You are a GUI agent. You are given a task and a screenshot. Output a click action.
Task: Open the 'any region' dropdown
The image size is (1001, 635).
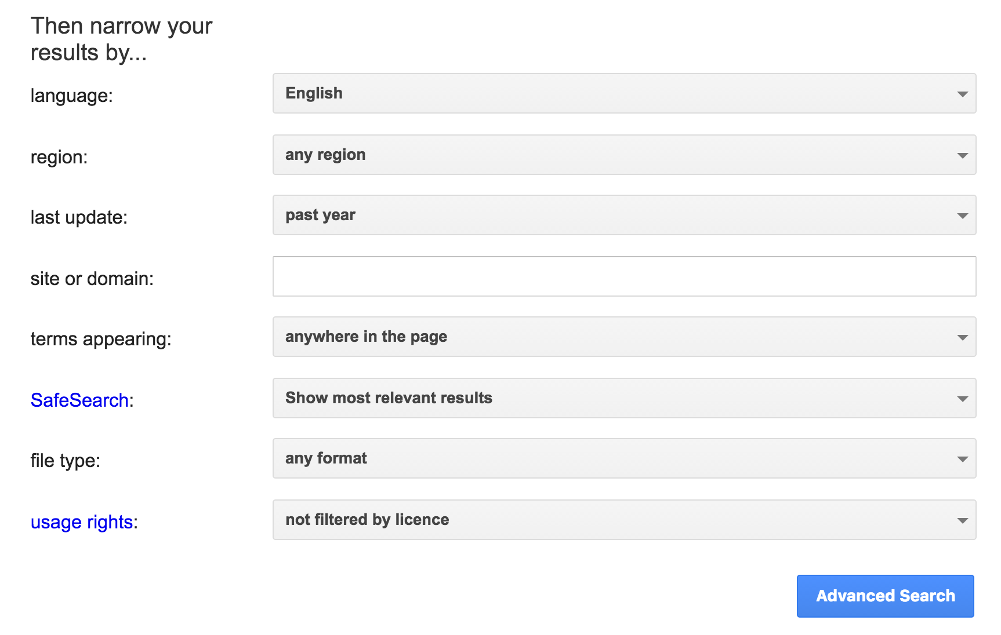point(623,155)
